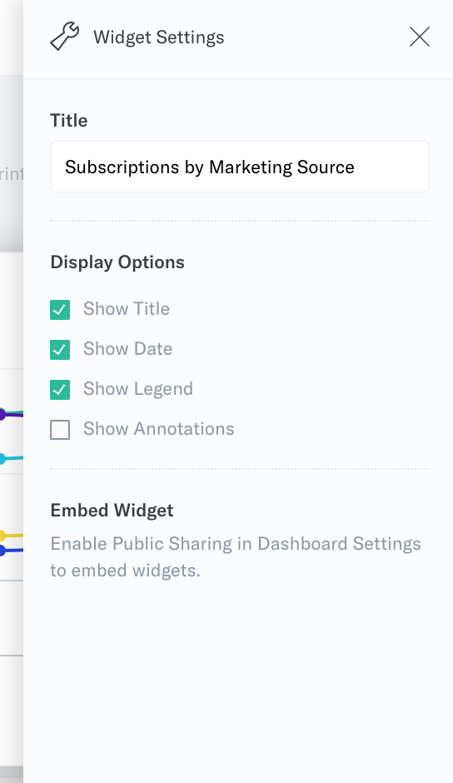Click the Show Date label text
Image resolution: width=453 pixels, height=783 pixels.
[128, 348]
